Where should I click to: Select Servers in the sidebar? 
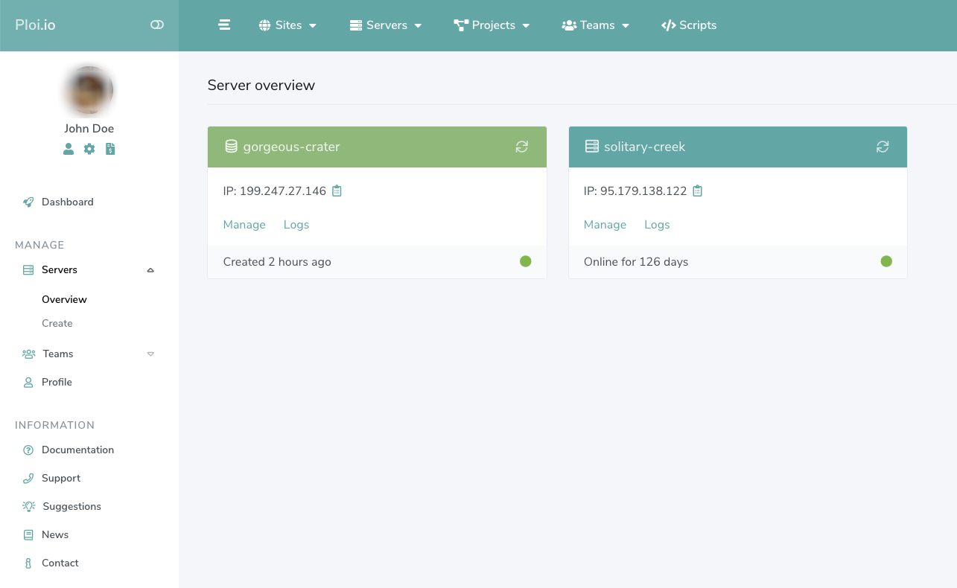60,269
